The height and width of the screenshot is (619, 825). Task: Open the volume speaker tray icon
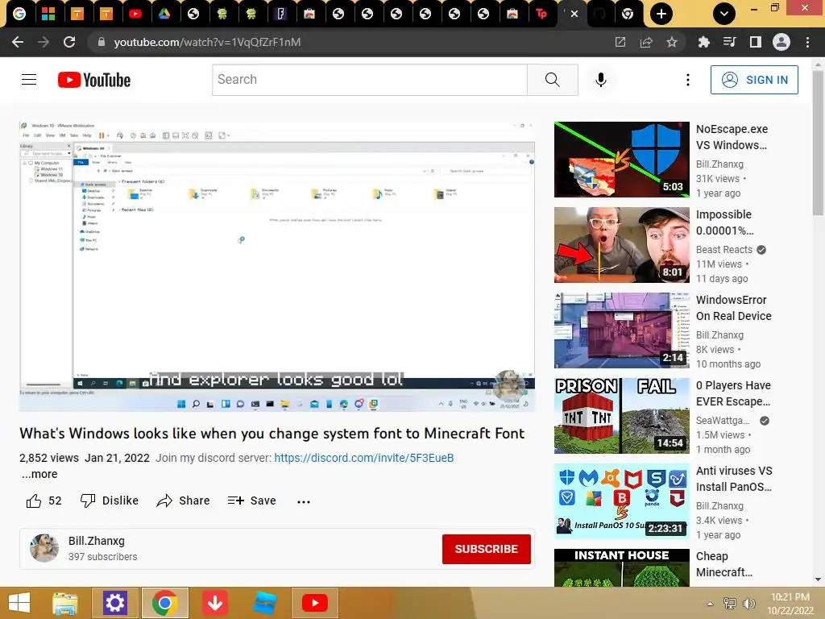[x=749, y=604]
